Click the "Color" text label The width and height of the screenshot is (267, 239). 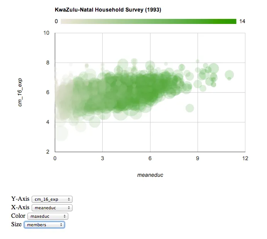point(18,216)
